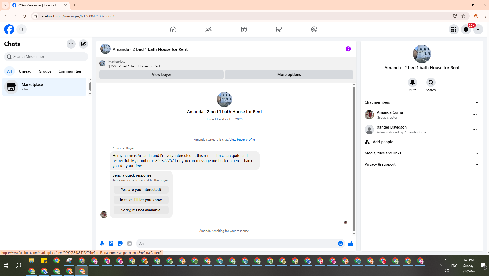489x276 pixels.
Task: Open the Sticky Notes taskbar icon
Action: [x=44, y=261]
